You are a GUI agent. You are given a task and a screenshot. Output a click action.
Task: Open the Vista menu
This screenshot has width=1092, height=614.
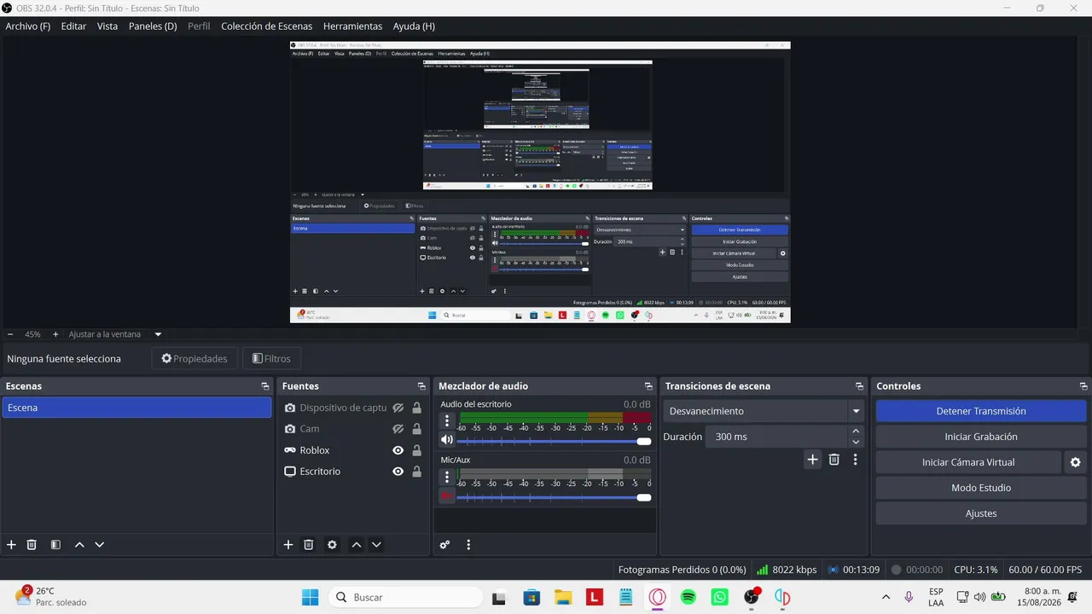coord(107,26)
